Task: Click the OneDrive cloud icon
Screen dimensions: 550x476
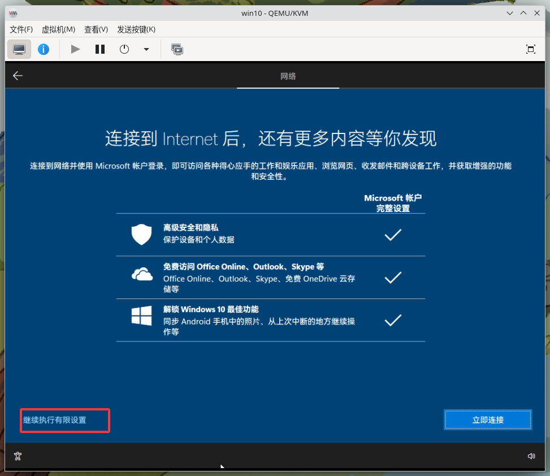Action: point(142,274)
